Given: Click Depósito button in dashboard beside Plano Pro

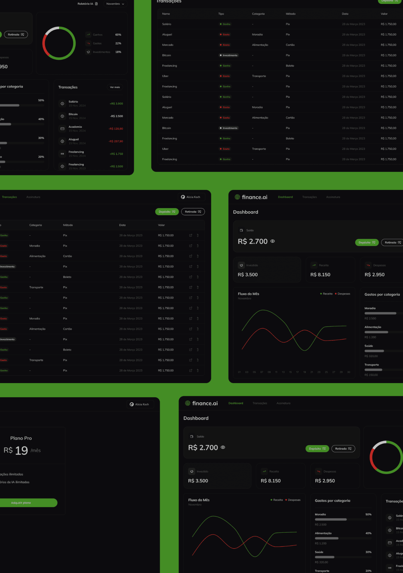Looking at the screenshot, I should pos(317,449).
